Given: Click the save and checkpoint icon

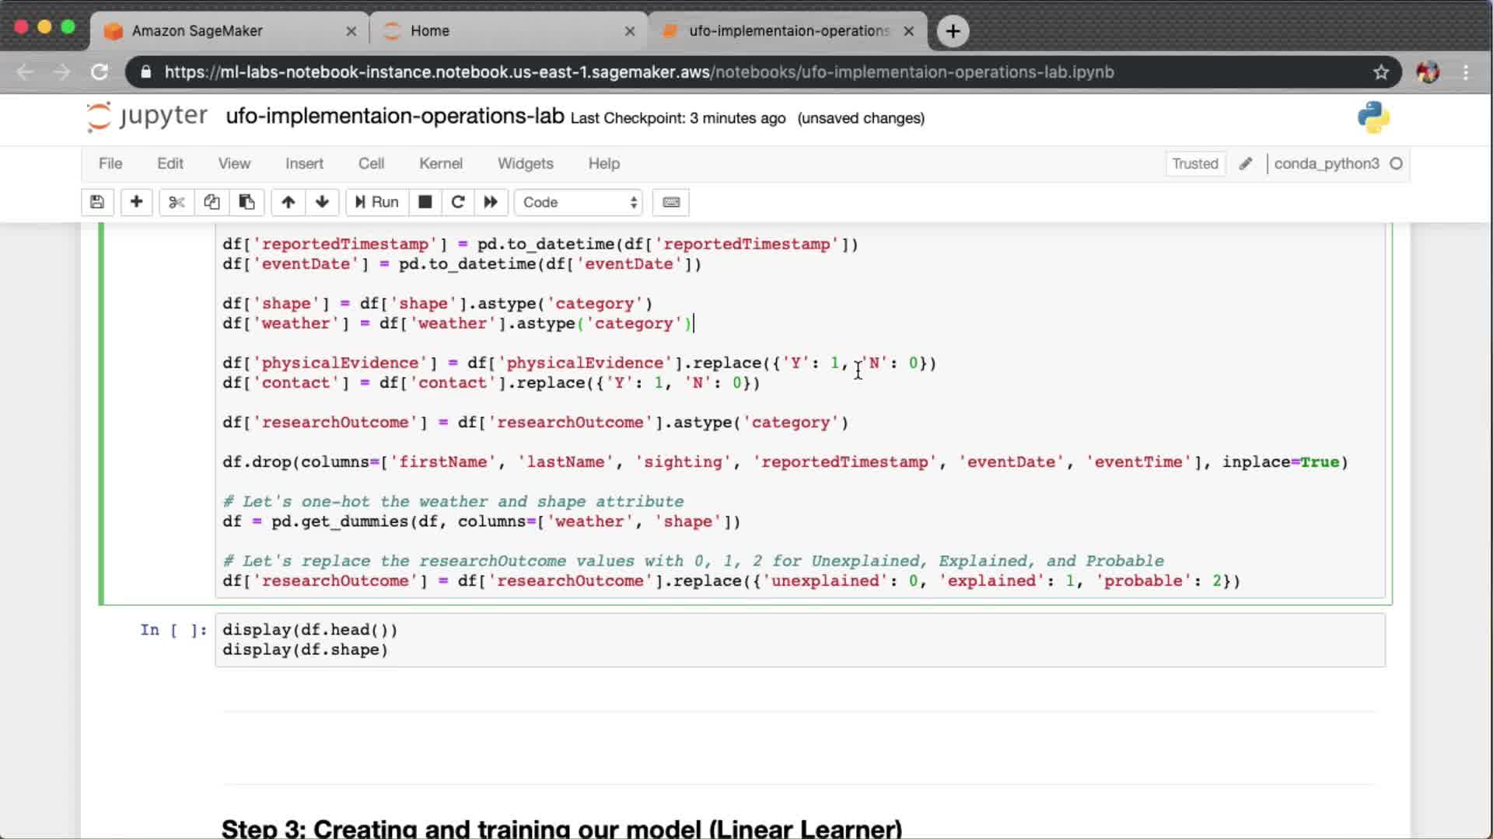Looking at the screenshot, I should click(97, 202).
